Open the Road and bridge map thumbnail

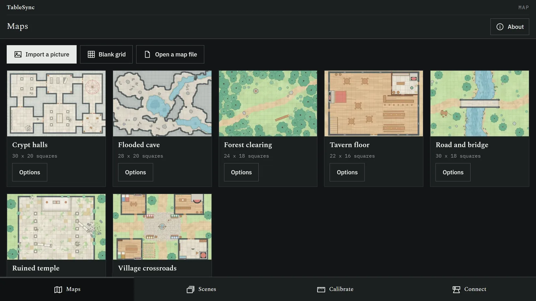point(479,103)
